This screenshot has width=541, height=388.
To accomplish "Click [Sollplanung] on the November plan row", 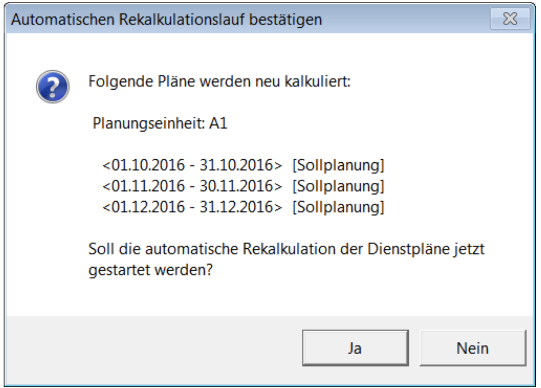I will point(338,187).
